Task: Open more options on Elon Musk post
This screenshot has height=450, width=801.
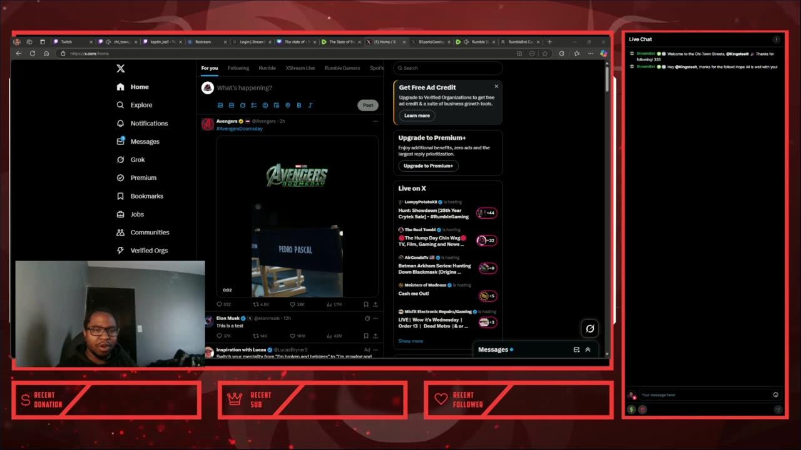Action: [375, 318]
